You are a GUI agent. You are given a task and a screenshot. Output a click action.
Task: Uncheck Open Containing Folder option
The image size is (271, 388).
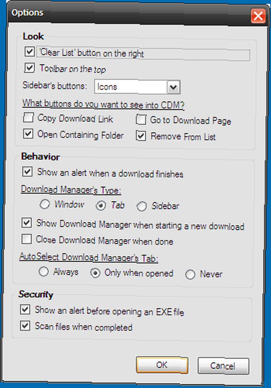[x=28, y=134]
